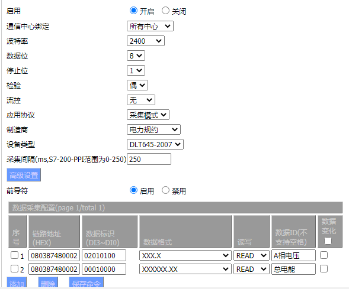Select the 关闭 radio button
Image resolution: width=349 pixels, height=289 pixels.
pos(165,11)
